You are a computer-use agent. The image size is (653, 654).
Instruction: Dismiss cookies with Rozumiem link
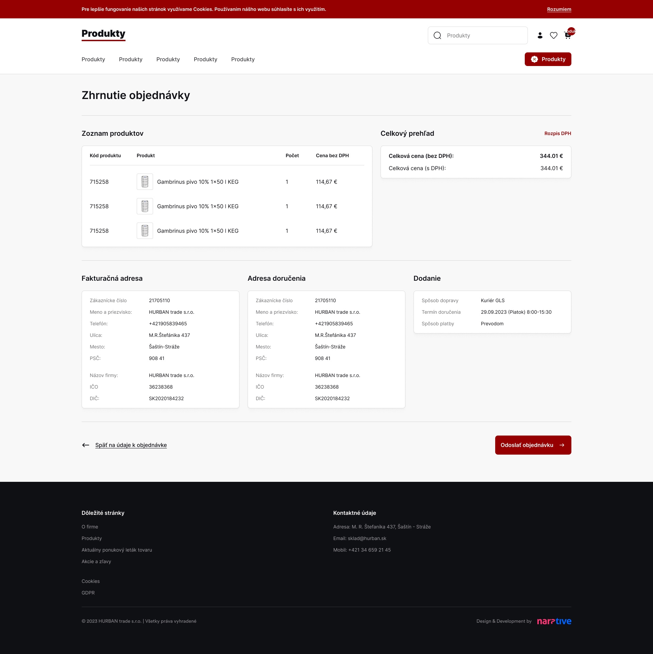click(x=559, y=9)
